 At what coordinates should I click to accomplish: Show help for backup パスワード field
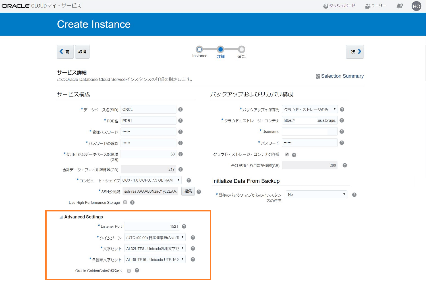point(342,143)
